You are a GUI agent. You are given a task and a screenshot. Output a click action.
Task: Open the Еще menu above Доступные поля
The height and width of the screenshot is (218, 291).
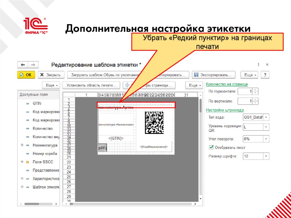(51, 85)
